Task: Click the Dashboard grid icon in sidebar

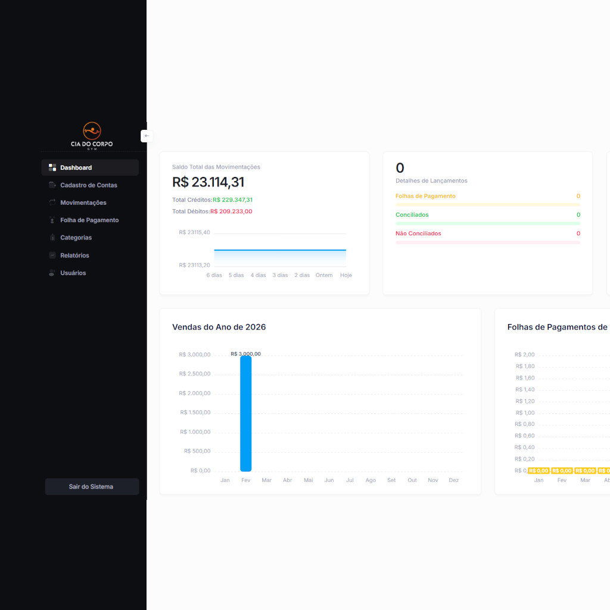Action: click(52, 167)
